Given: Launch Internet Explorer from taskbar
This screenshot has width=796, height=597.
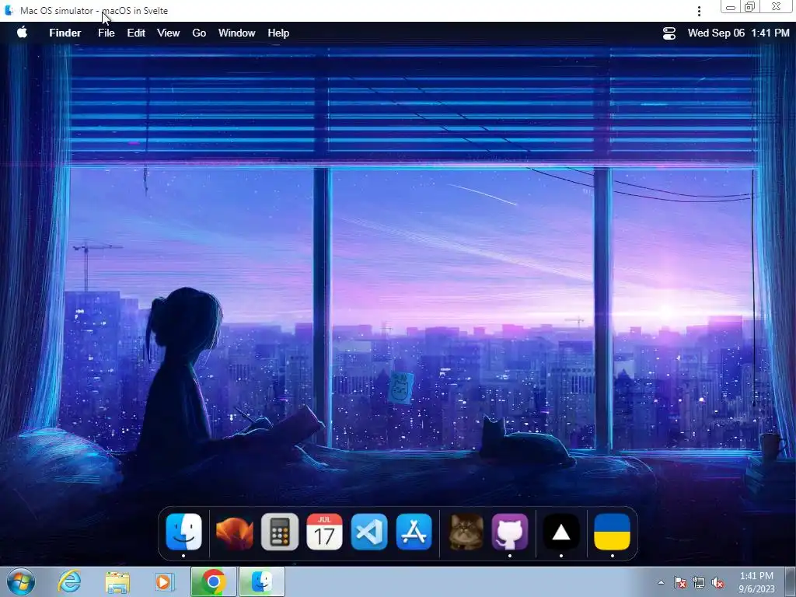Looking at the screenshot, I should [69, 581].
